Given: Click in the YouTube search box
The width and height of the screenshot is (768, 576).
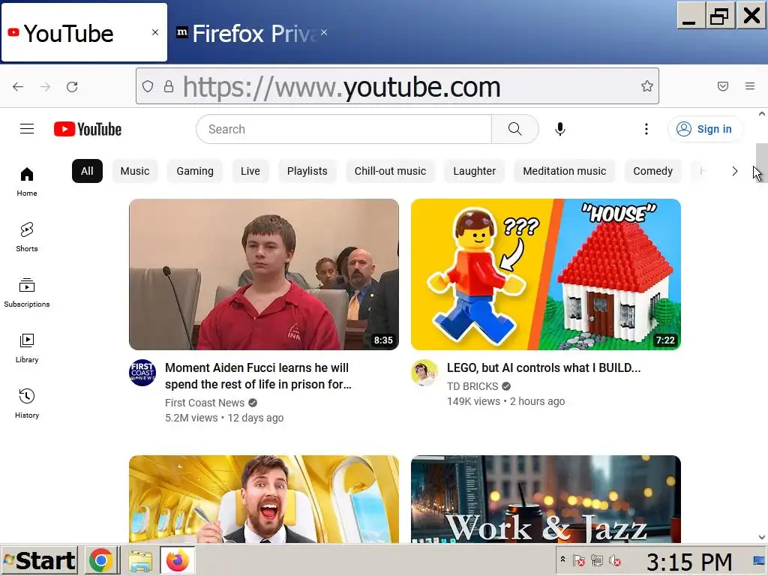Looking at the screenshot, I should coord(343,129).
